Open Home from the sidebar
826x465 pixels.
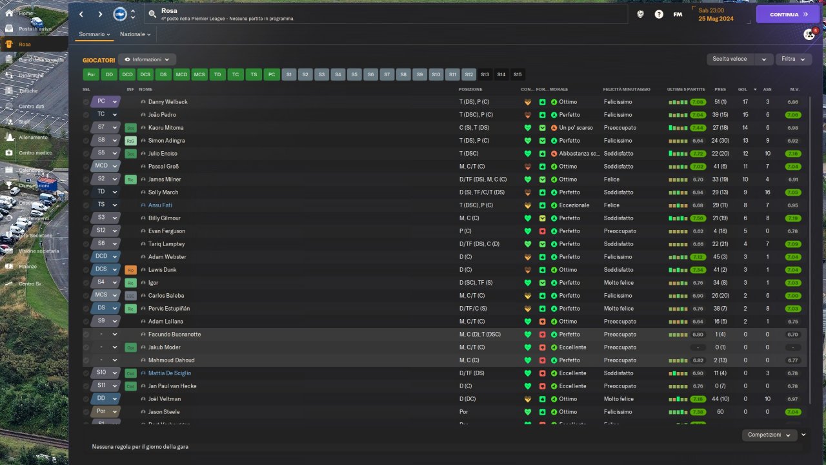point(26,13)
